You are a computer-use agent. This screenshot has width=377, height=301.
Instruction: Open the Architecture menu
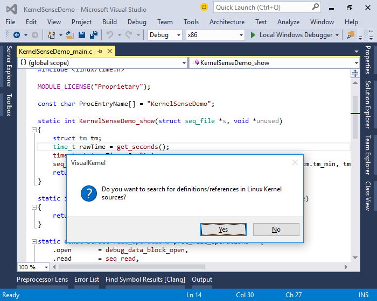(x=227, y=22)
